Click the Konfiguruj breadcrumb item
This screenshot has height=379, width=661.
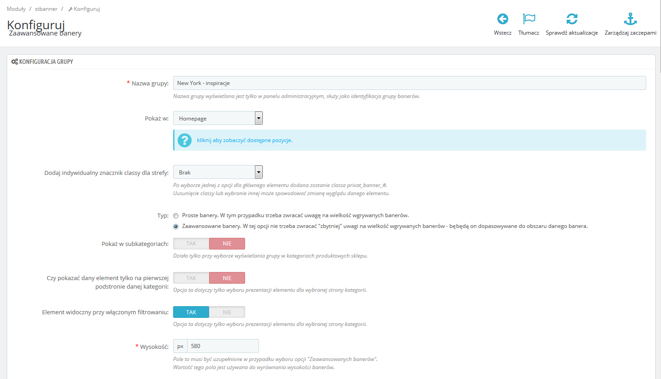tap(86, 9)
